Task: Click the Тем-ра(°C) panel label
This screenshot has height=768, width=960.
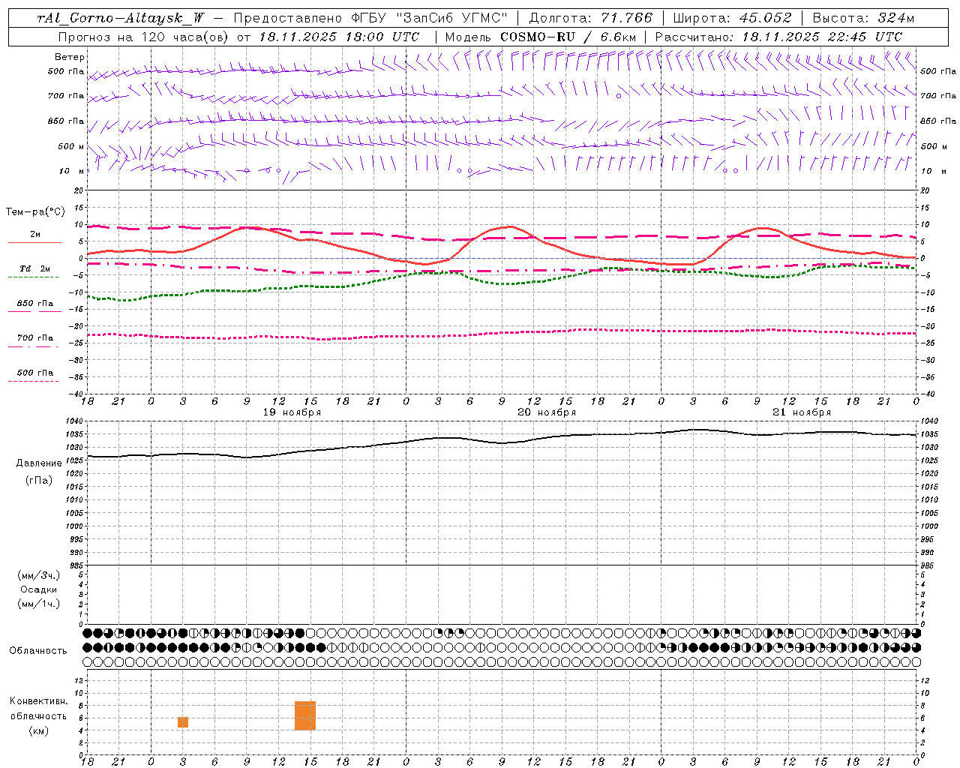Action: pos(35,212)
